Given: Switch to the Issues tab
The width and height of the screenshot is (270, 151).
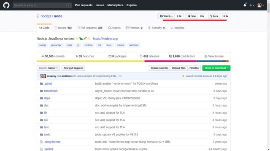Looking at the screenshot, I should tap(63, 28).
